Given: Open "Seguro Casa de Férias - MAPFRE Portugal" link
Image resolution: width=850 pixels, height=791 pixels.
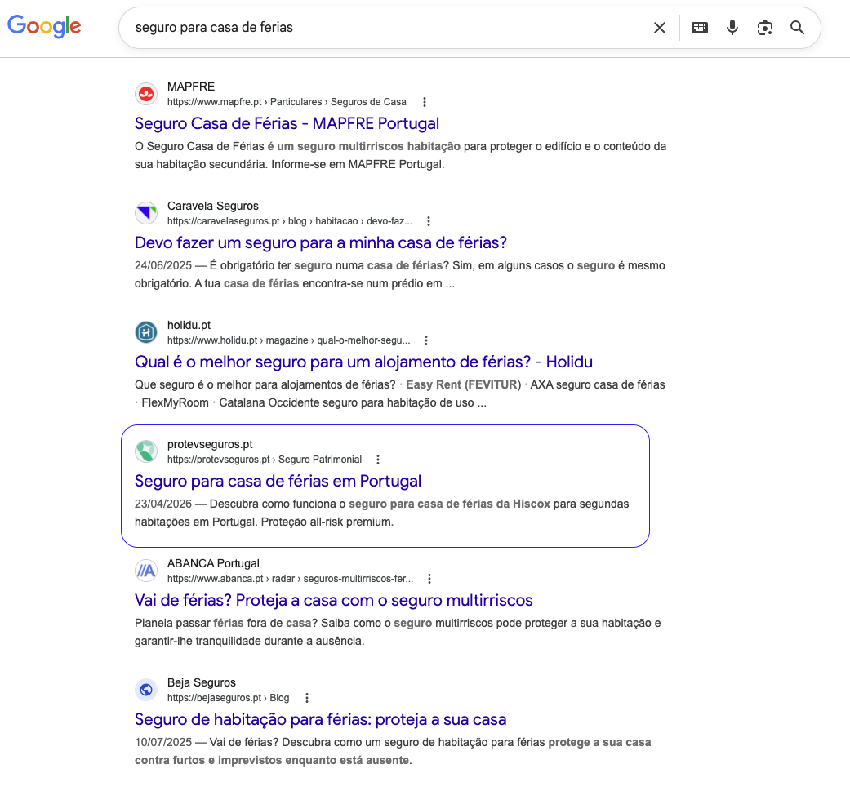Looking at the screenshot, I should pos(287,123).
